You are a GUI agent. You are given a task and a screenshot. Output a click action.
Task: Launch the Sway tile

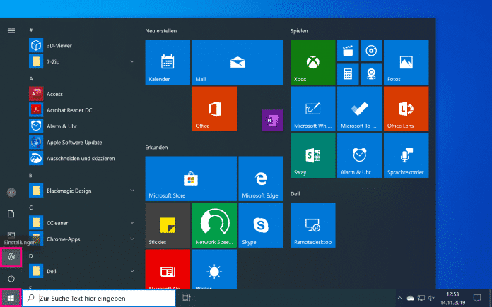(x=312, y=155)
